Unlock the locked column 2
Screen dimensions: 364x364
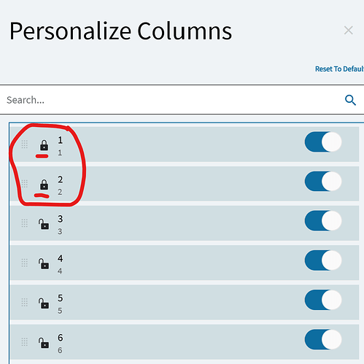(44, 185)
